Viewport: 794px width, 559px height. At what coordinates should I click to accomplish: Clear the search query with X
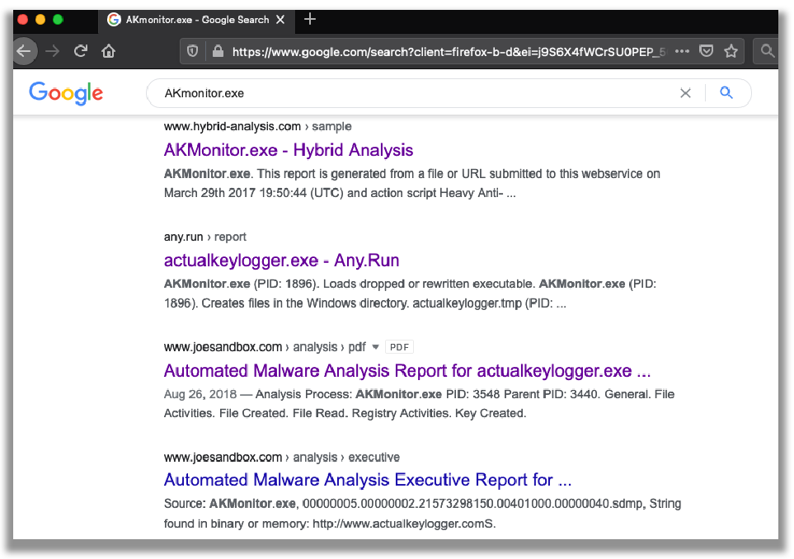coord(685,93)
